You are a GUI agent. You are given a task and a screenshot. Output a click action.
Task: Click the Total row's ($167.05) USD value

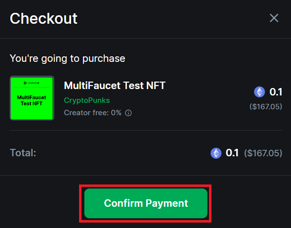click(x=263, y=153)
